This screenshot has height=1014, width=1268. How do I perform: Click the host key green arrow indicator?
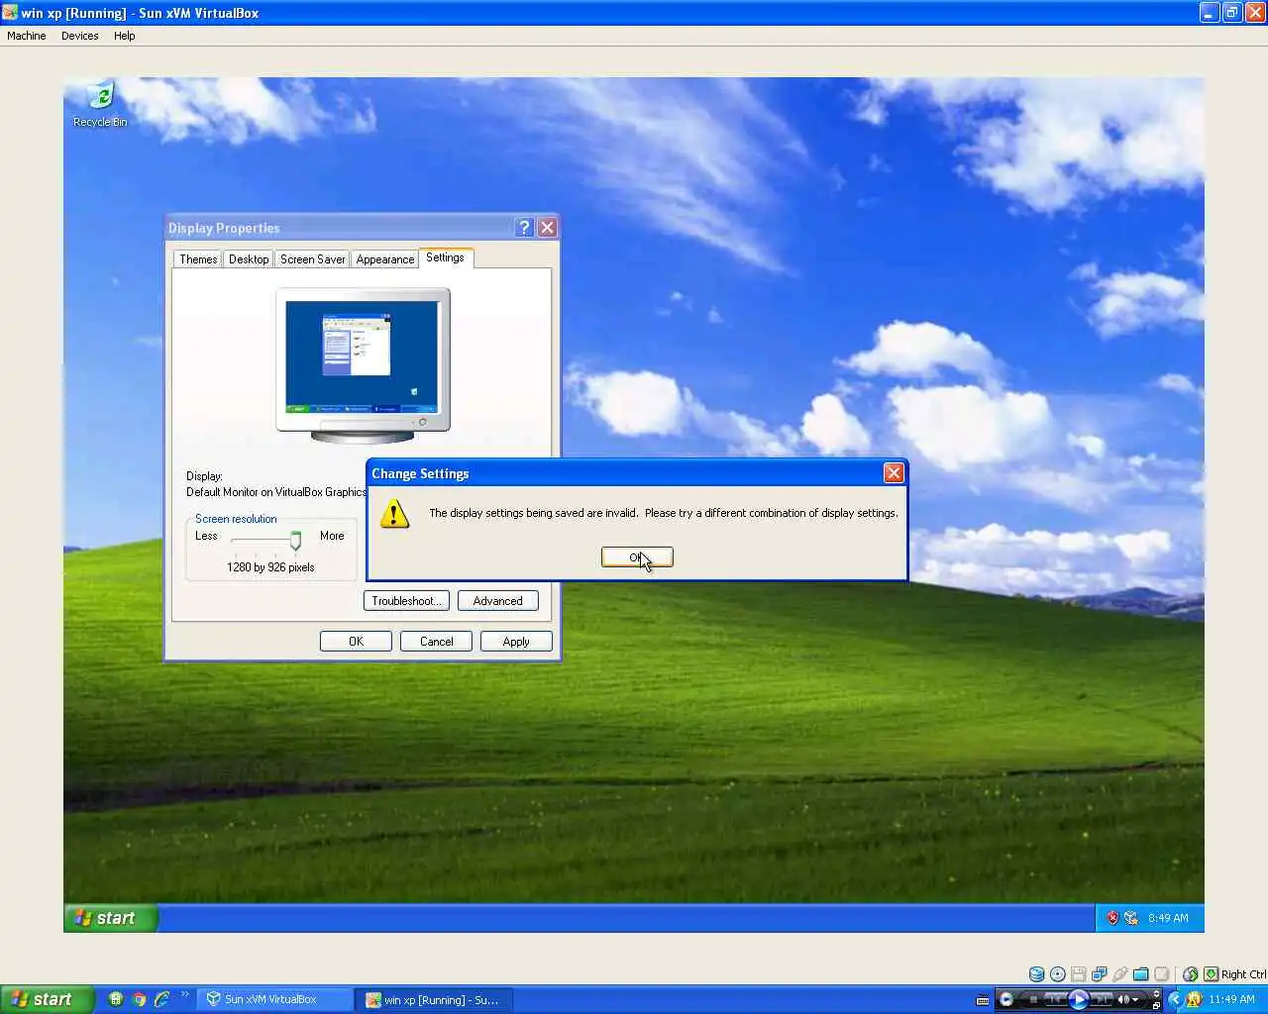[x=1211, y=974]
